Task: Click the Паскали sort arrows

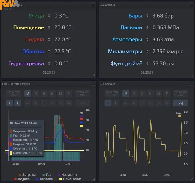Action: click(147, 27)
